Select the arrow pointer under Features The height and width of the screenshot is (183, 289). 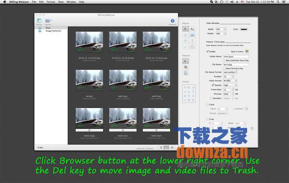[185, 61]
